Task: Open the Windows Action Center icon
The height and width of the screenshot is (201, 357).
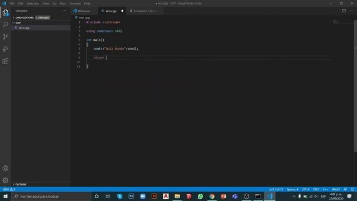Action: tap(350, 196)
